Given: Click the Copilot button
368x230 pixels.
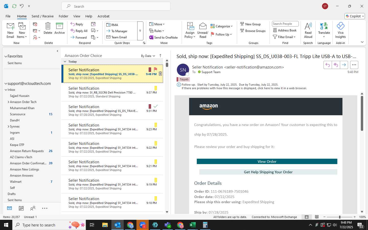Looking at the screenshot, I should (x=355, y=16).
